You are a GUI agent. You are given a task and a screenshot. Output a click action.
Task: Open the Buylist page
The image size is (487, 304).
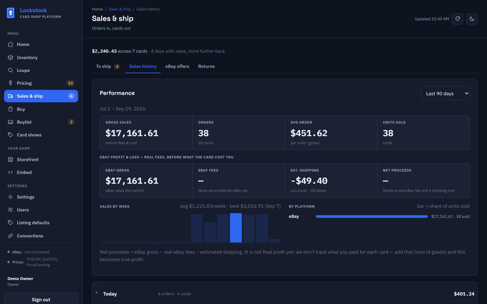click(41, 122)
